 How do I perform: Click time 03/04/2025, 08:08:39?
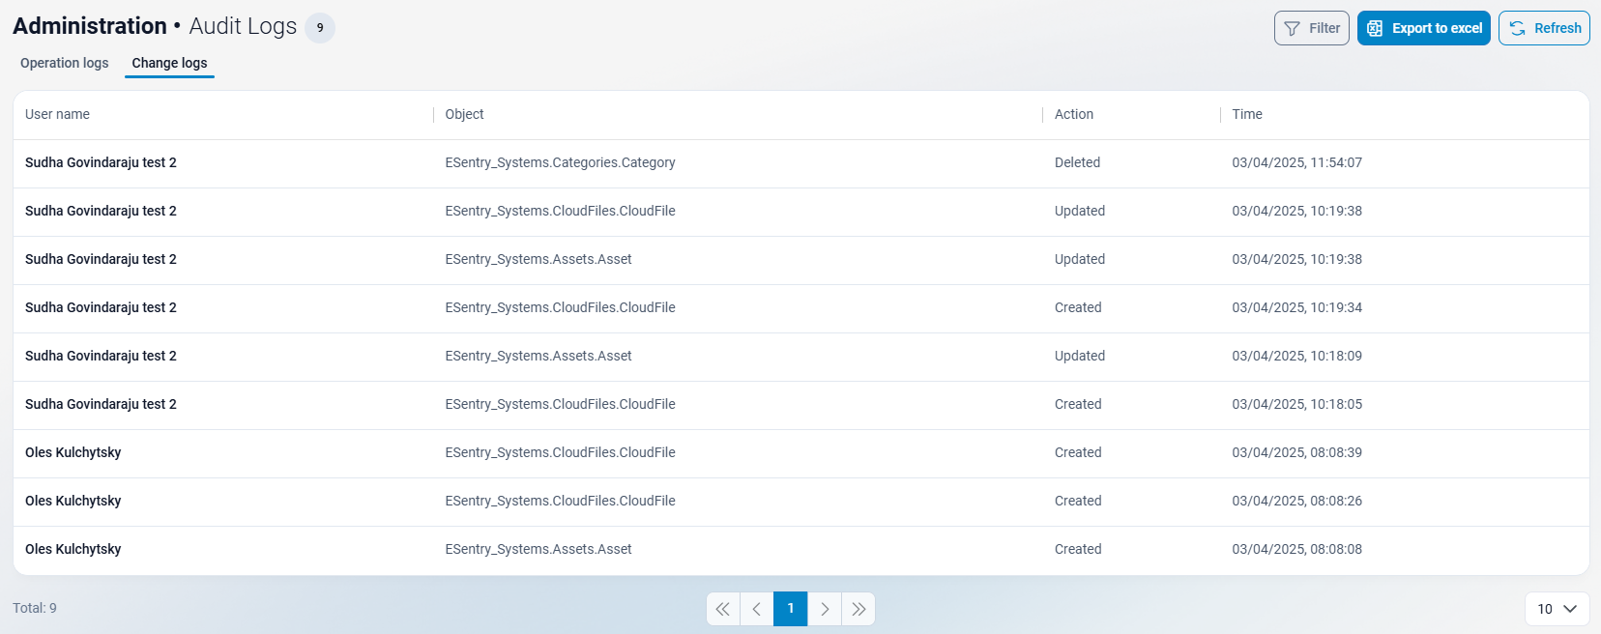(x=1296, y=452)
